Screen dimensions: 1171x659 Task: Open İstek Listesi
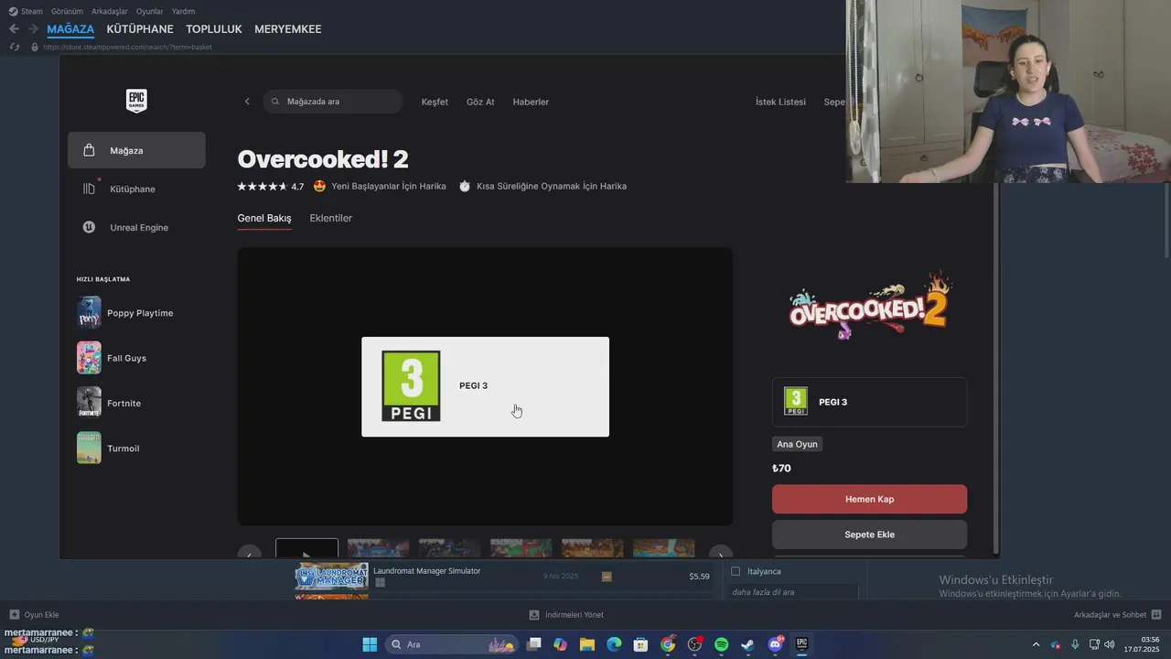pyautogui.click(x=780, y=102)
